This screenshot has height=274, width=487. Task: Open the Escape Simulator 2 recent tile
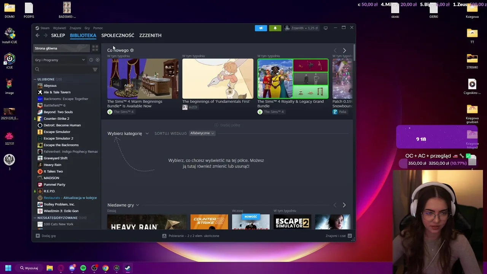292,222
